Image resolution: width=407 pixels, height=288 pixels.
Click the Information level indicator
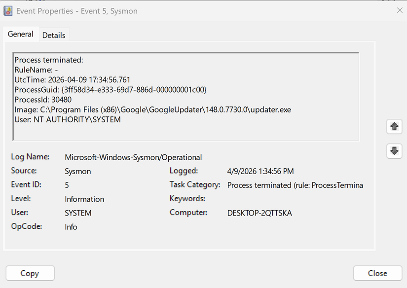[84, 199]
